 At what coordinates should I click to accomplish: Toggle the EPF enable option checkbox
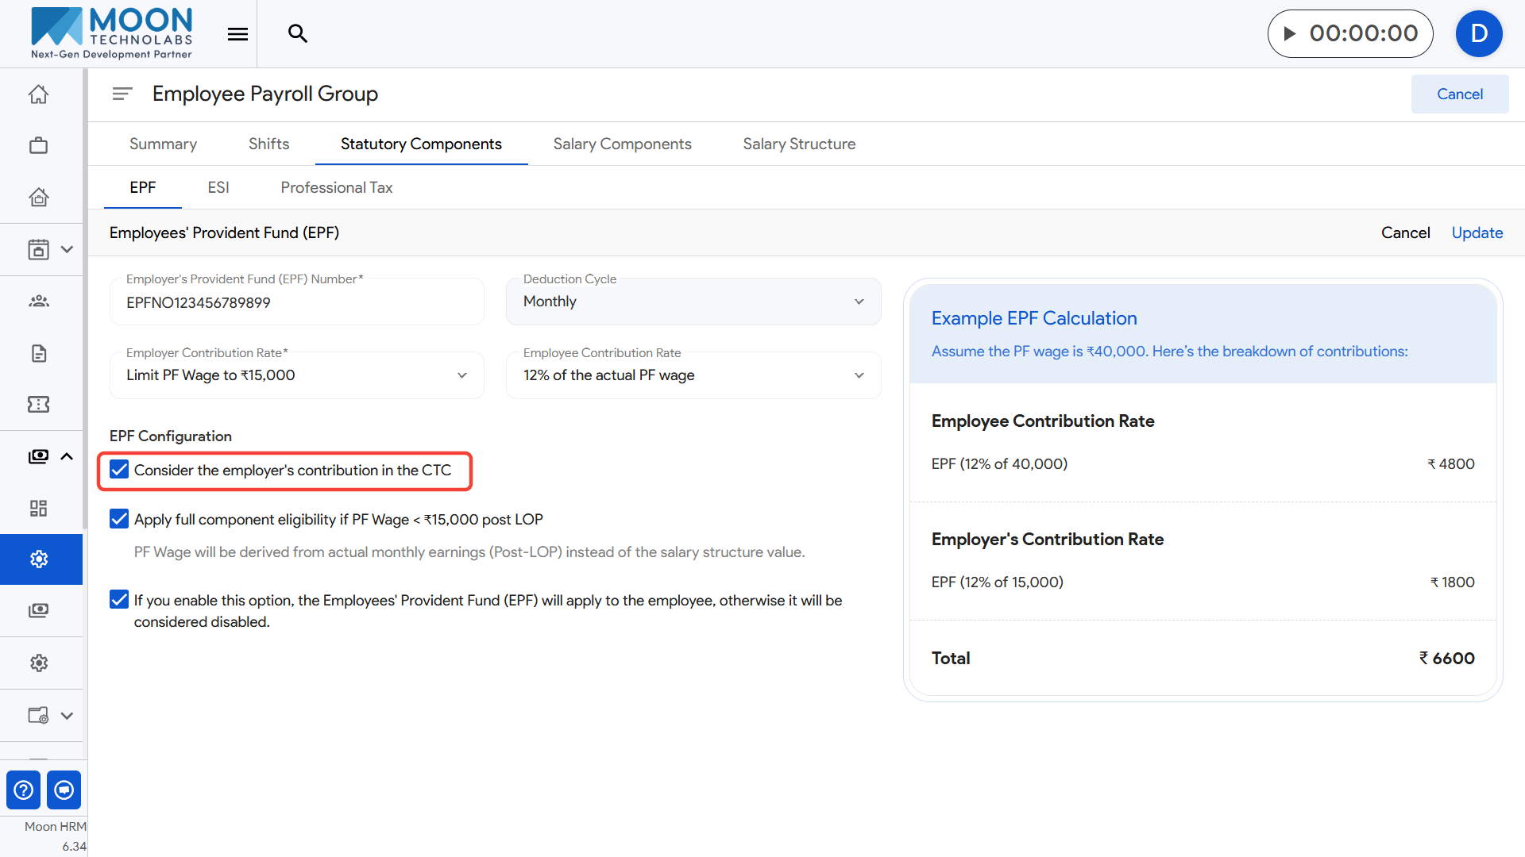pyautogui.click(x=119, y=600)
